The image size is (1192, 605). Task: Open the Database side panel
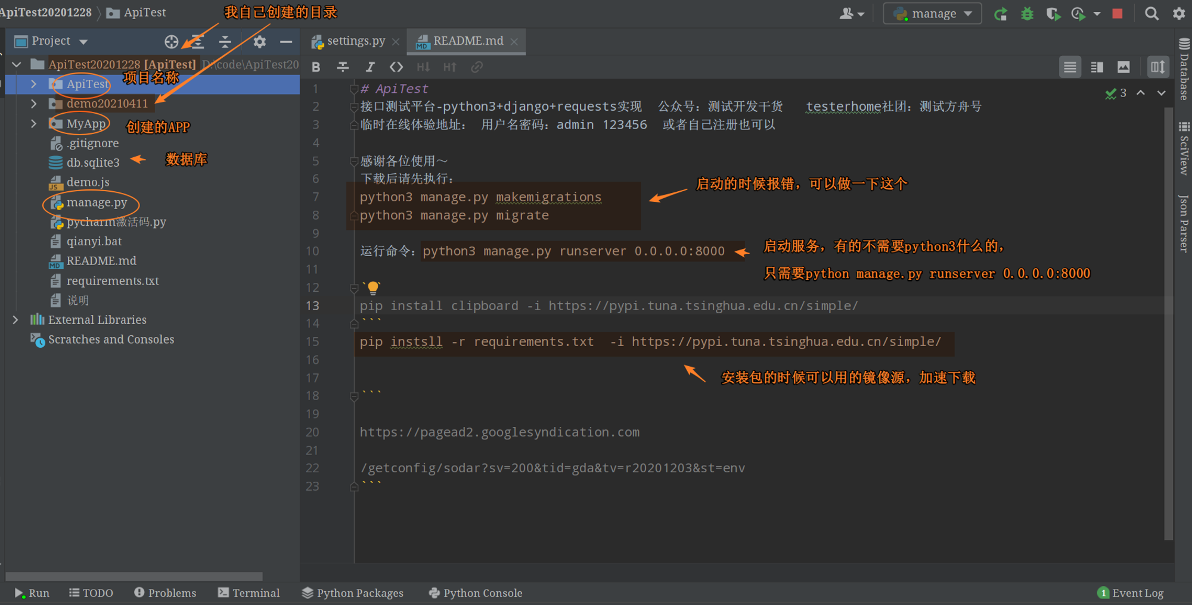coord(1184,68)
